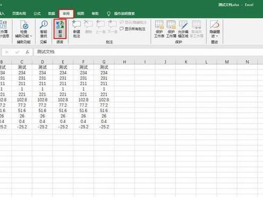The height and width of the screenshot is (197, 263).
Task: Toggle Show/Hide Comment (显示/隐藏批注)
Action: 133,22
